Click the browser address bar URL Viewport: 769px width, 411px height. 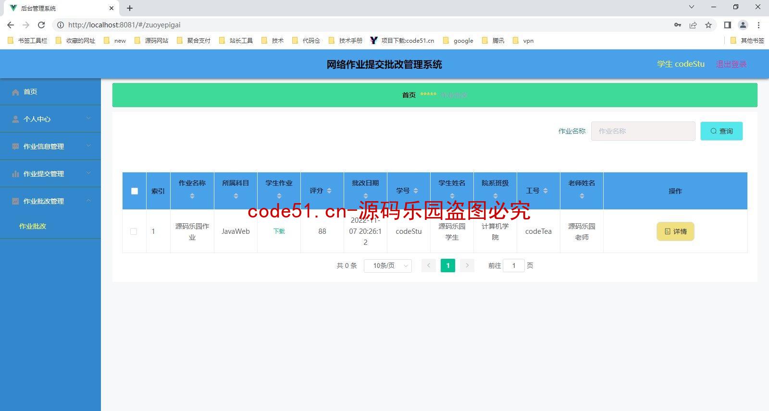point(124,25)
